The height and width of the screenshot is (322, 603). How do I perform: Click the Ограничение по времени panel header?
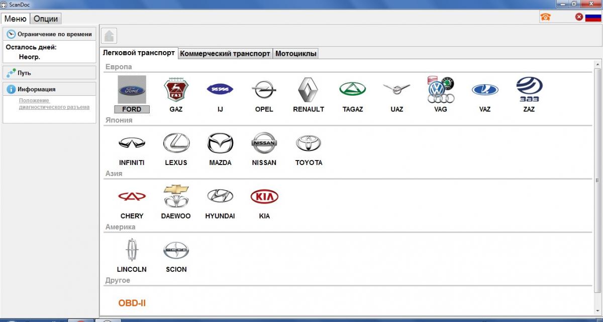click(x=49, y=34)
